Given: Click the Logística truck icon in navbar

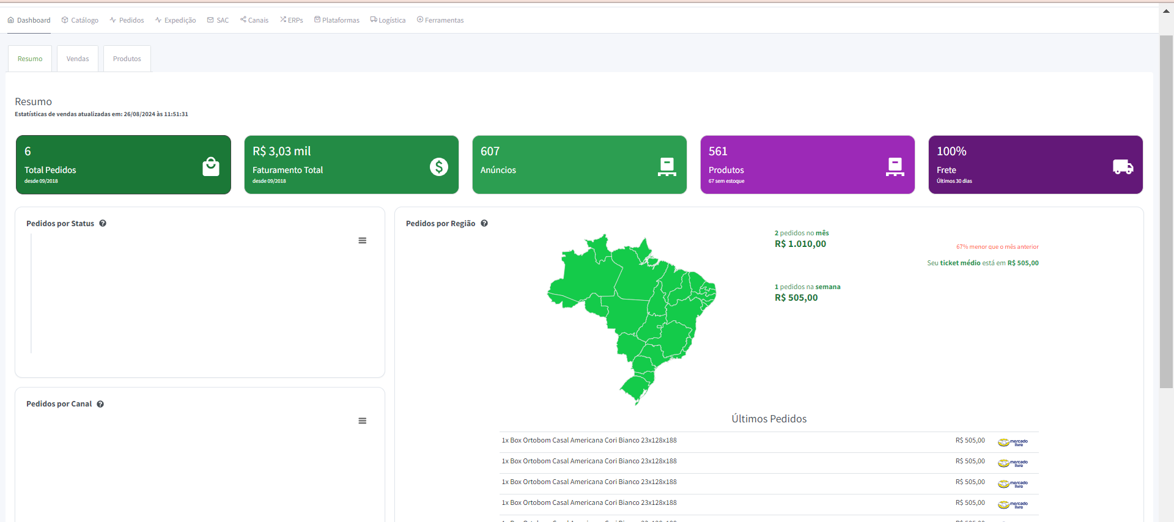Looking at the screenshot, I should coord(374,20).
